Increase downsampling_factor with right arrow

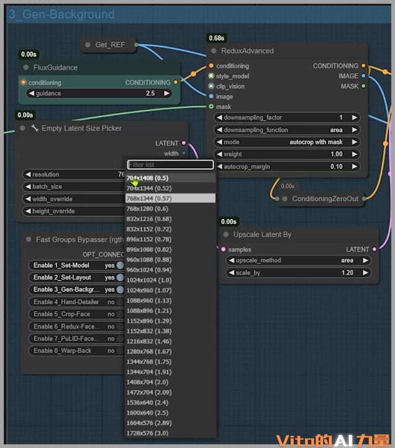pyautogui.click(x=355, y=117)
